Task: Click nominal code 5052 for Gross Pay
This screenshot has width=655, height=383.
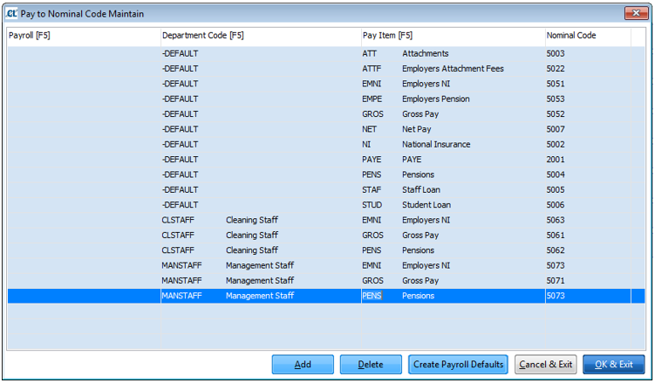Action: 556,114
